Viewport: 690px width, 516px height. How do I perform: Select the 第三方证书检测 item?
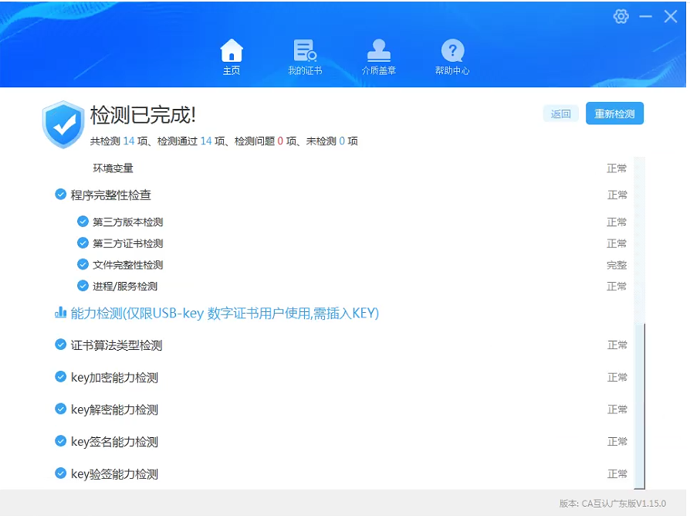click(x=127, y=243)
